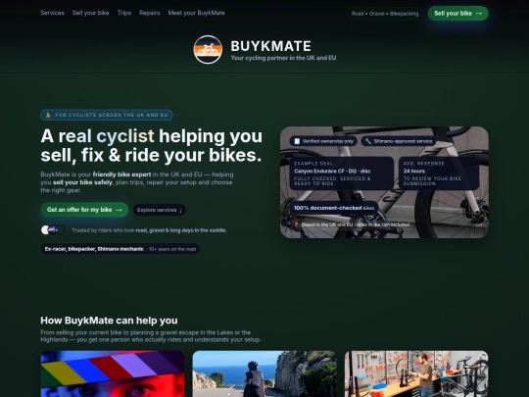This screenshot has width=529, height=397.
Task: Open the coastal road cyclist thumbnail
Action: point(264,373)
